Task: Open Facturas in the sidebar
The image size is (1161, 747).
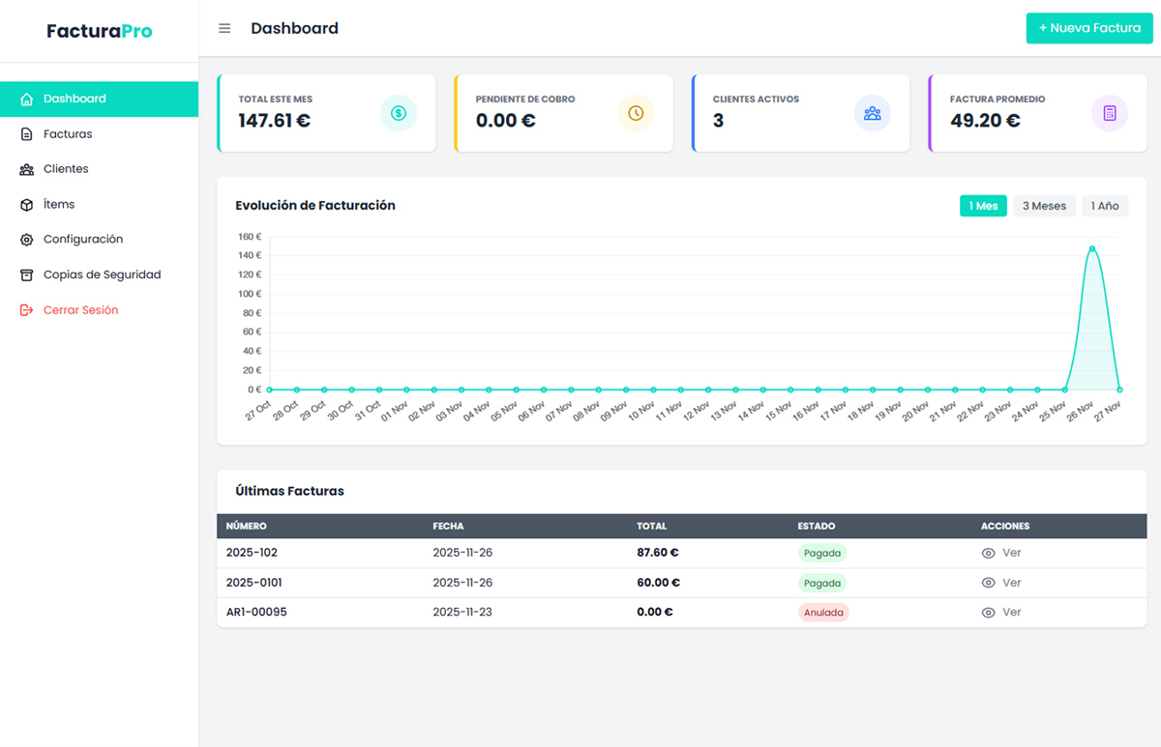Action: [68, 134]
